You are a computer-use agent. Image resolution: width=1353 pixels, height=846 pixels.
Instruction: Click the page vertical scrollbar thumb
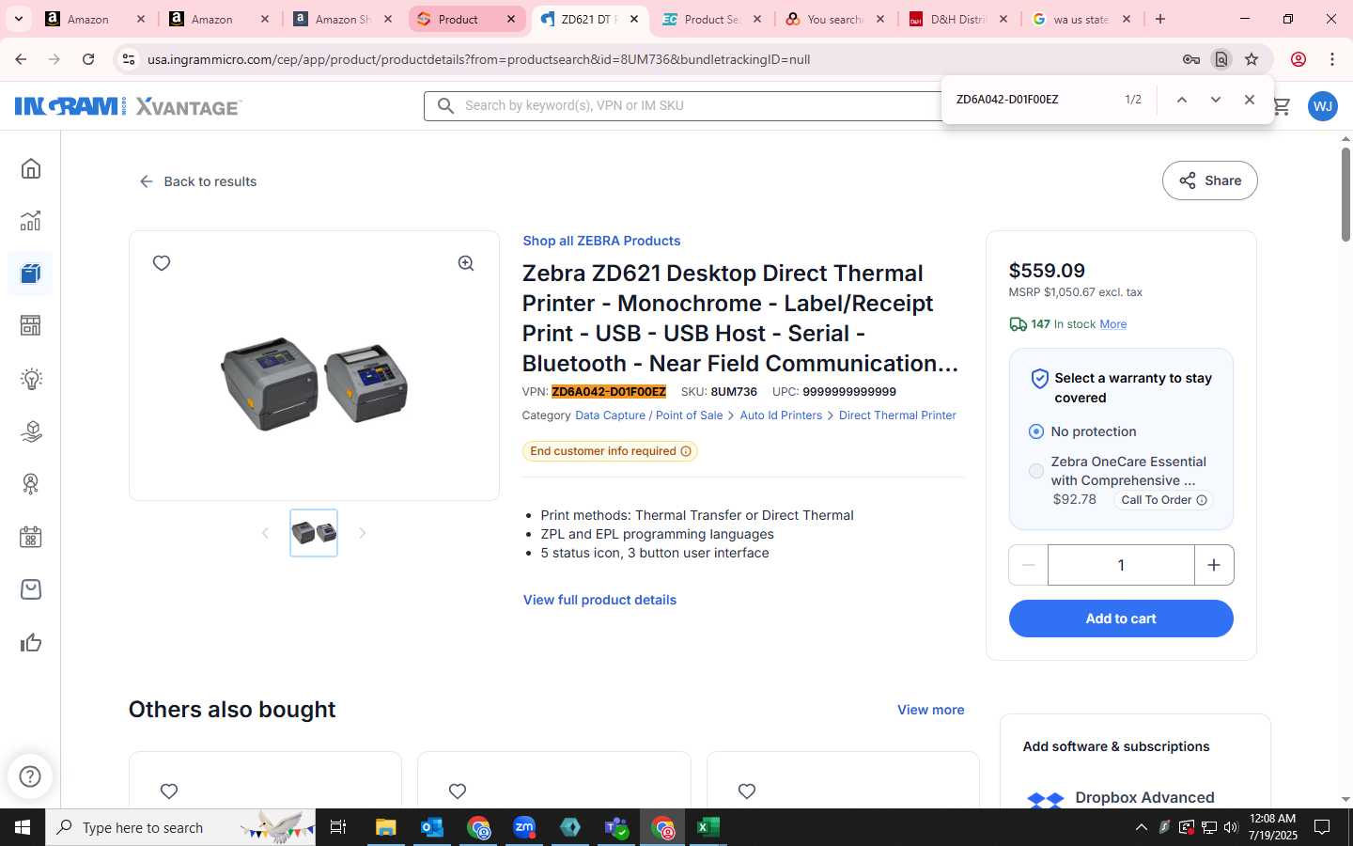click(1345, 194)
